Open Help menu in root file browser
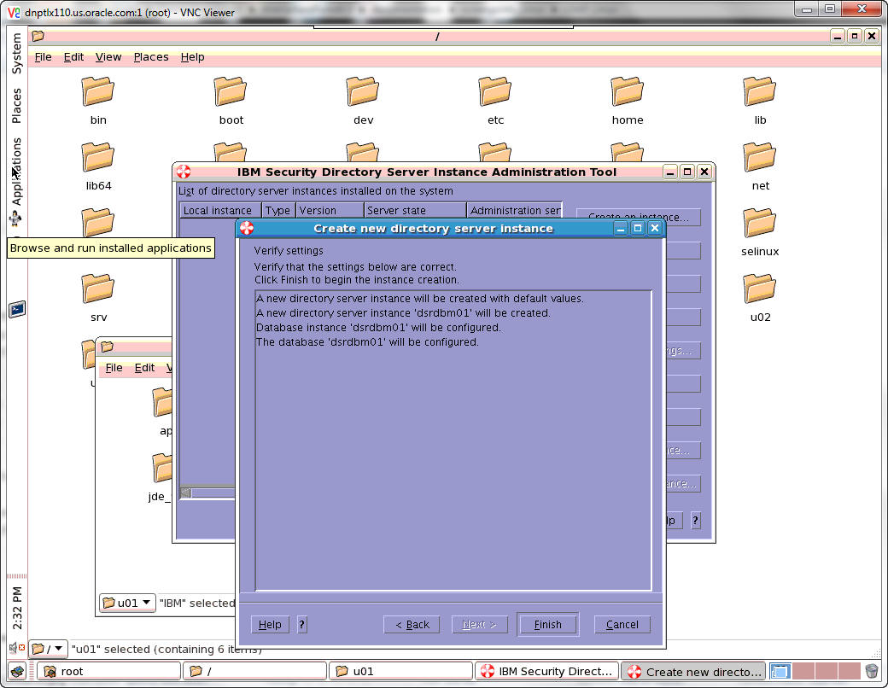 tap(193, 57)
